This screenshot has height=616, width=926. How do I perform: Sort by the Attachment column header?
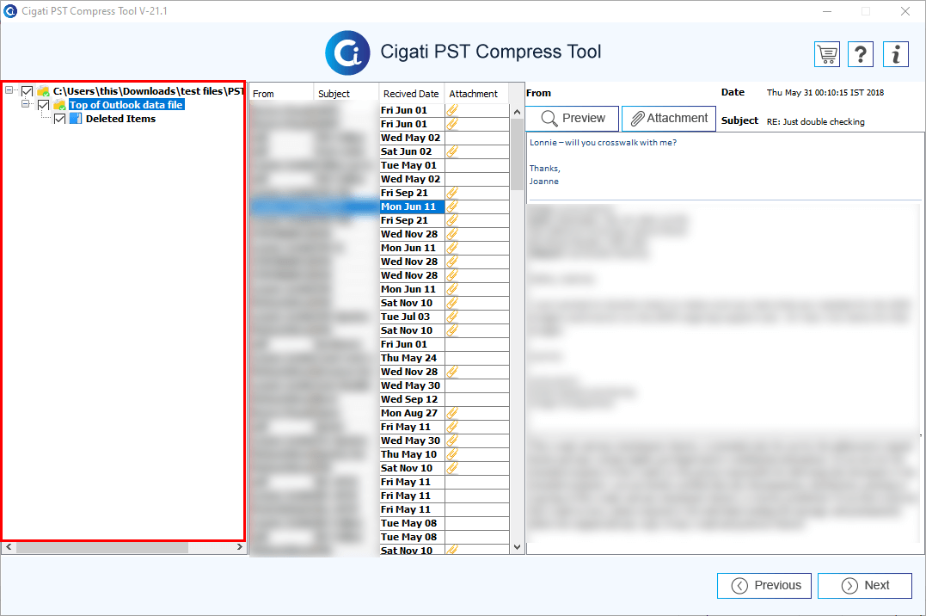click(476, 94)
